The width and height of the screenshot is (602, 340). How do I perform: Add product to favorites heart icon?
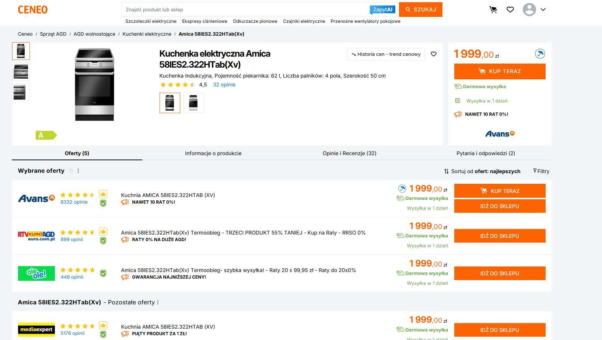[x=434, y=54]
